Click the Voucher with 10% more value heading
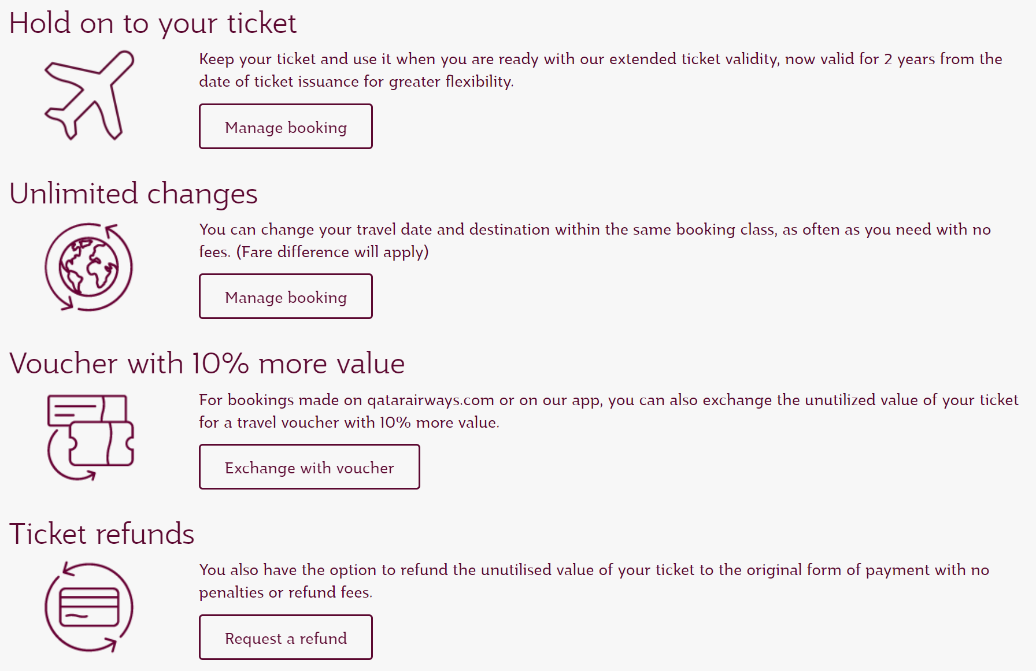 (208, 364)
